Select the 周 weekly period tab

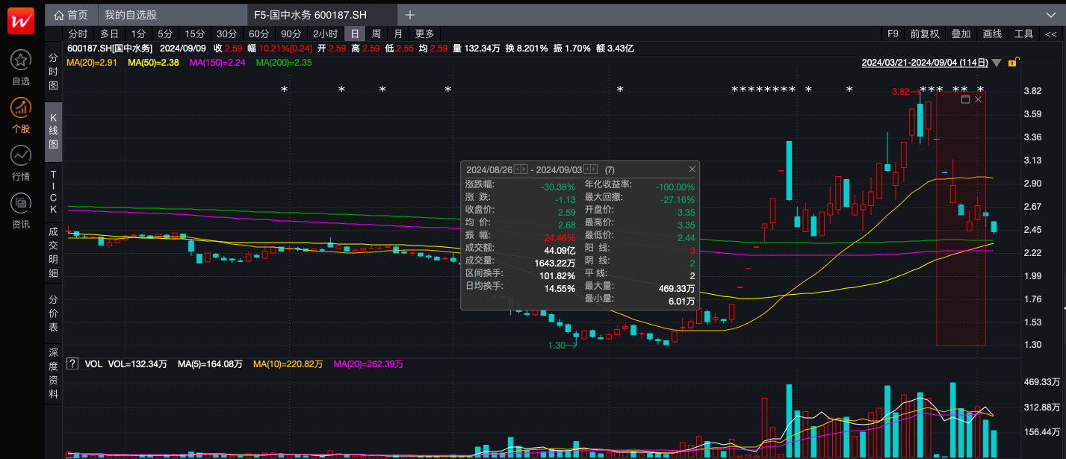[x=376, y=34]
